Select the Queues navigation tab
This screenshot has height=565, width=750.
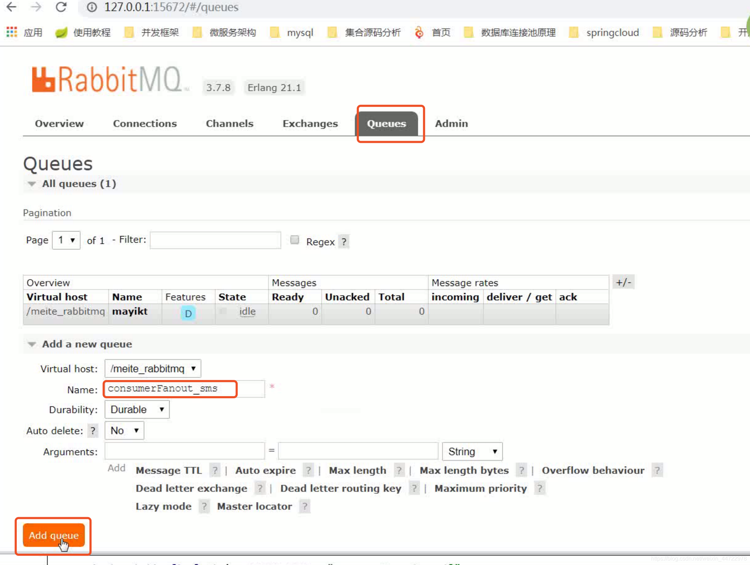point(386,123)
